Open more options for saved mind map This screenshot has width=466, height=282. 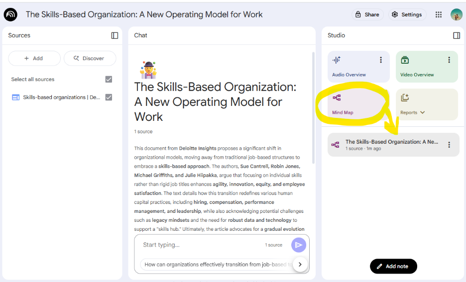coord(449,145)
